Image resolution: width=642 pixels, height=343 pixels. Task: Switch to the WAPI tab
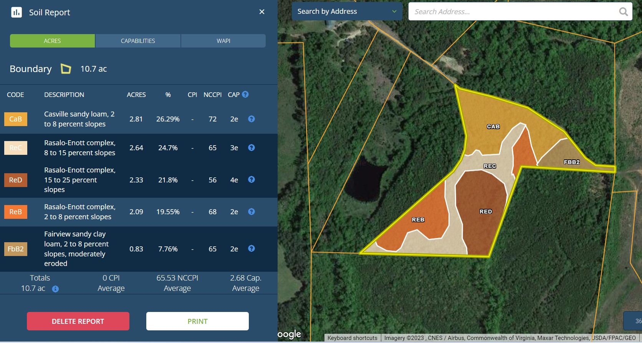click(x=223, y=41)
